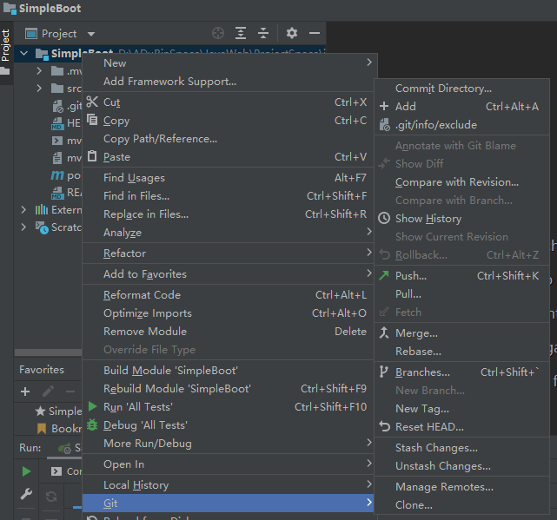Open the More Run/Debug submenu
The image size is (557, 520).
[228, 444]
